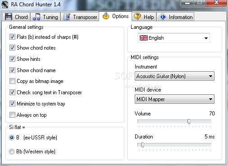Viewport: 228px width, 166px height.
Task: Uncheck Show chord notes
Action: (12, 48)
